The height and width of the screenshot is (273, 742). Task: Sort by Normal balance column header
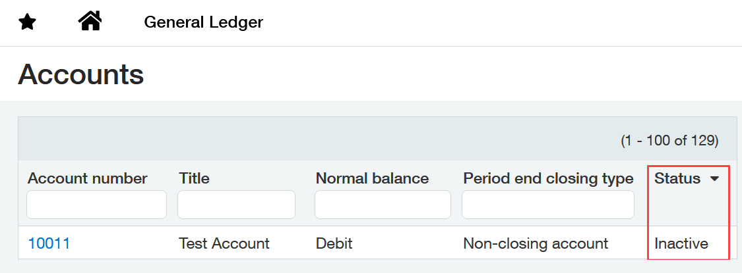click(x=372, y=178)
